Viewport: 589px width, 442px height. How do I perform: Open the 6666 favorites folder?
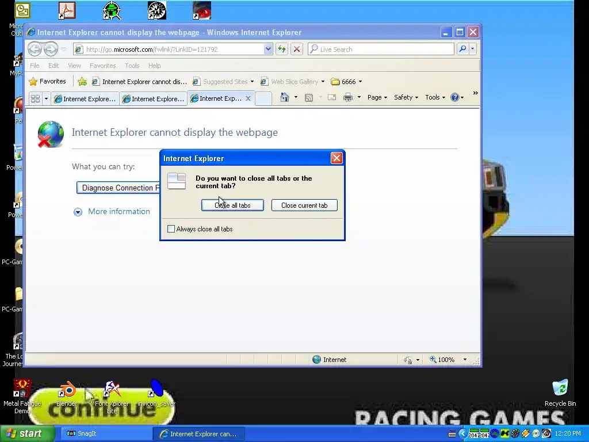click(346, 82)
